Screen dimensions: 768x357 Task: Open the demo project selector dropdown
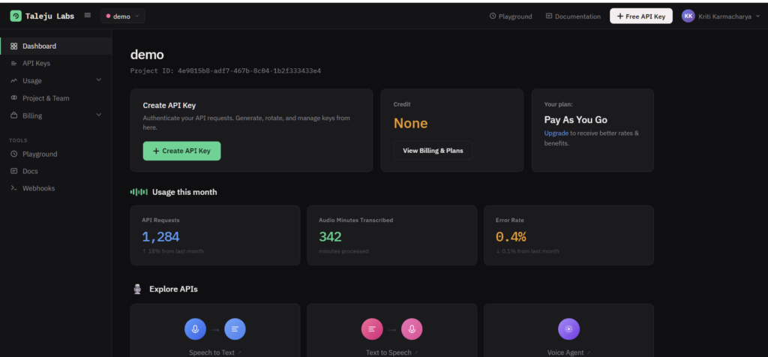(122, 16)
